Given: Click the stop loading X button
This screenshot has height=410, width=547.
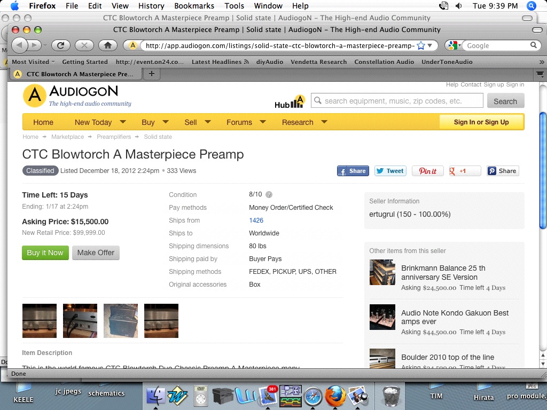Looking at the screenshot, I should coord(84,45).
